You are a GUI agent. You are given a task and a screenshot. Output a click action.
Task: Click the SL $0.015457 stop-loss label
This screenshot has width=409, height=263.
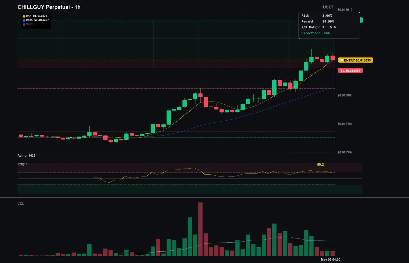click(x=350, y=71)
